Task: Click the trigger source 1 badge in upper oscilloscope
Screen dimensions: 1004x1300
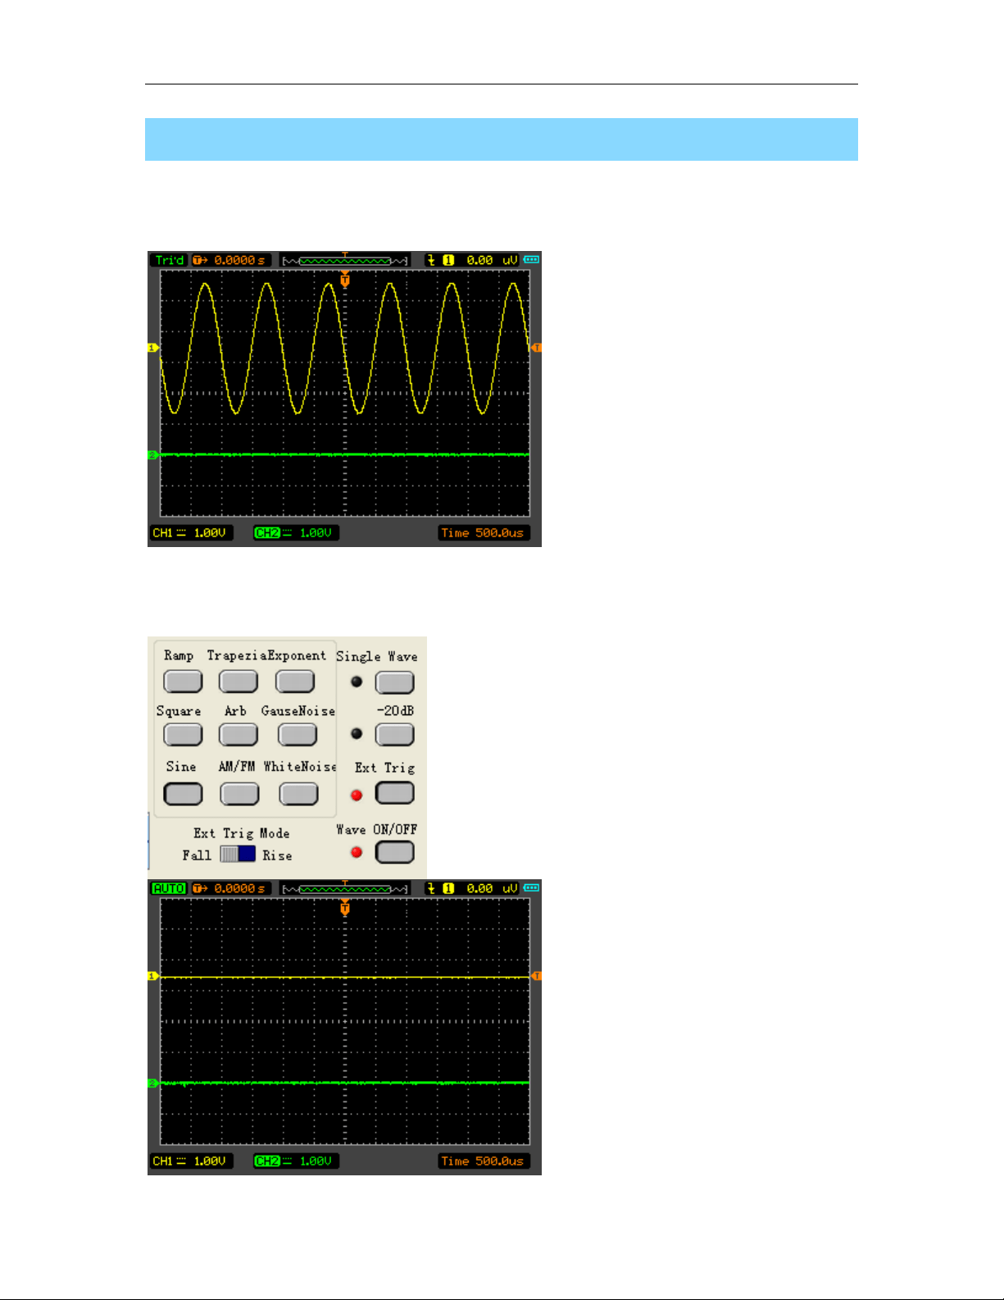Action: [448, 260]
